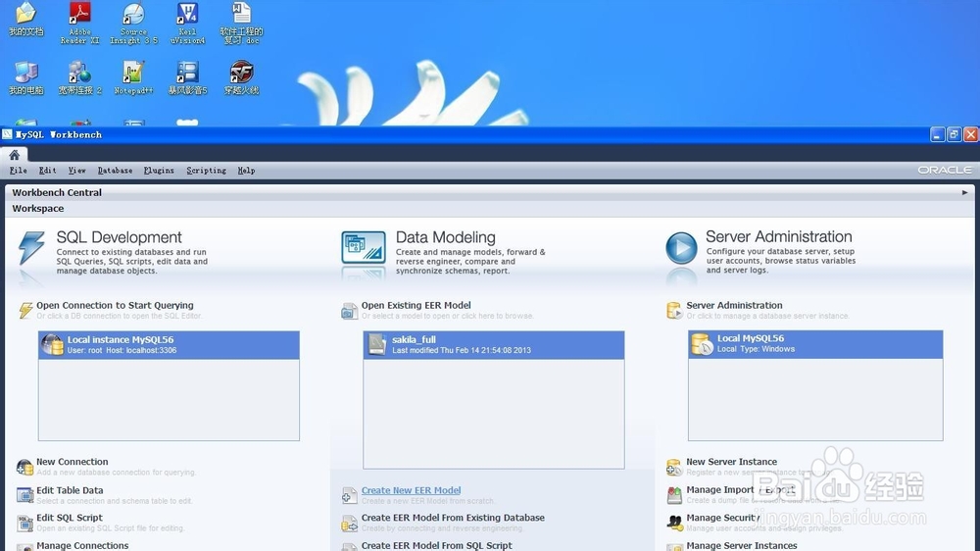Viewport: 980px width, 551px height.
Task: Click Manage Connections link
Action: 82,545
